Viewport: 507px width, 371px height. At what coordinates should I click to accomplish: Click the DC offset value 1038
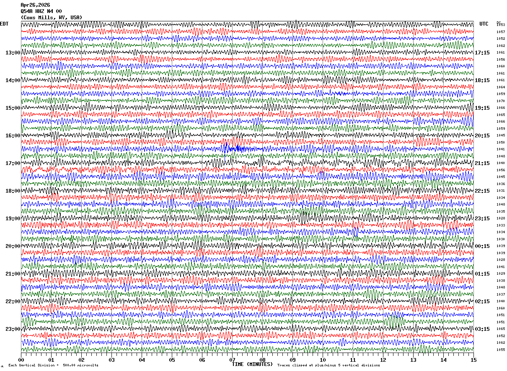click(x=501, y=281)
